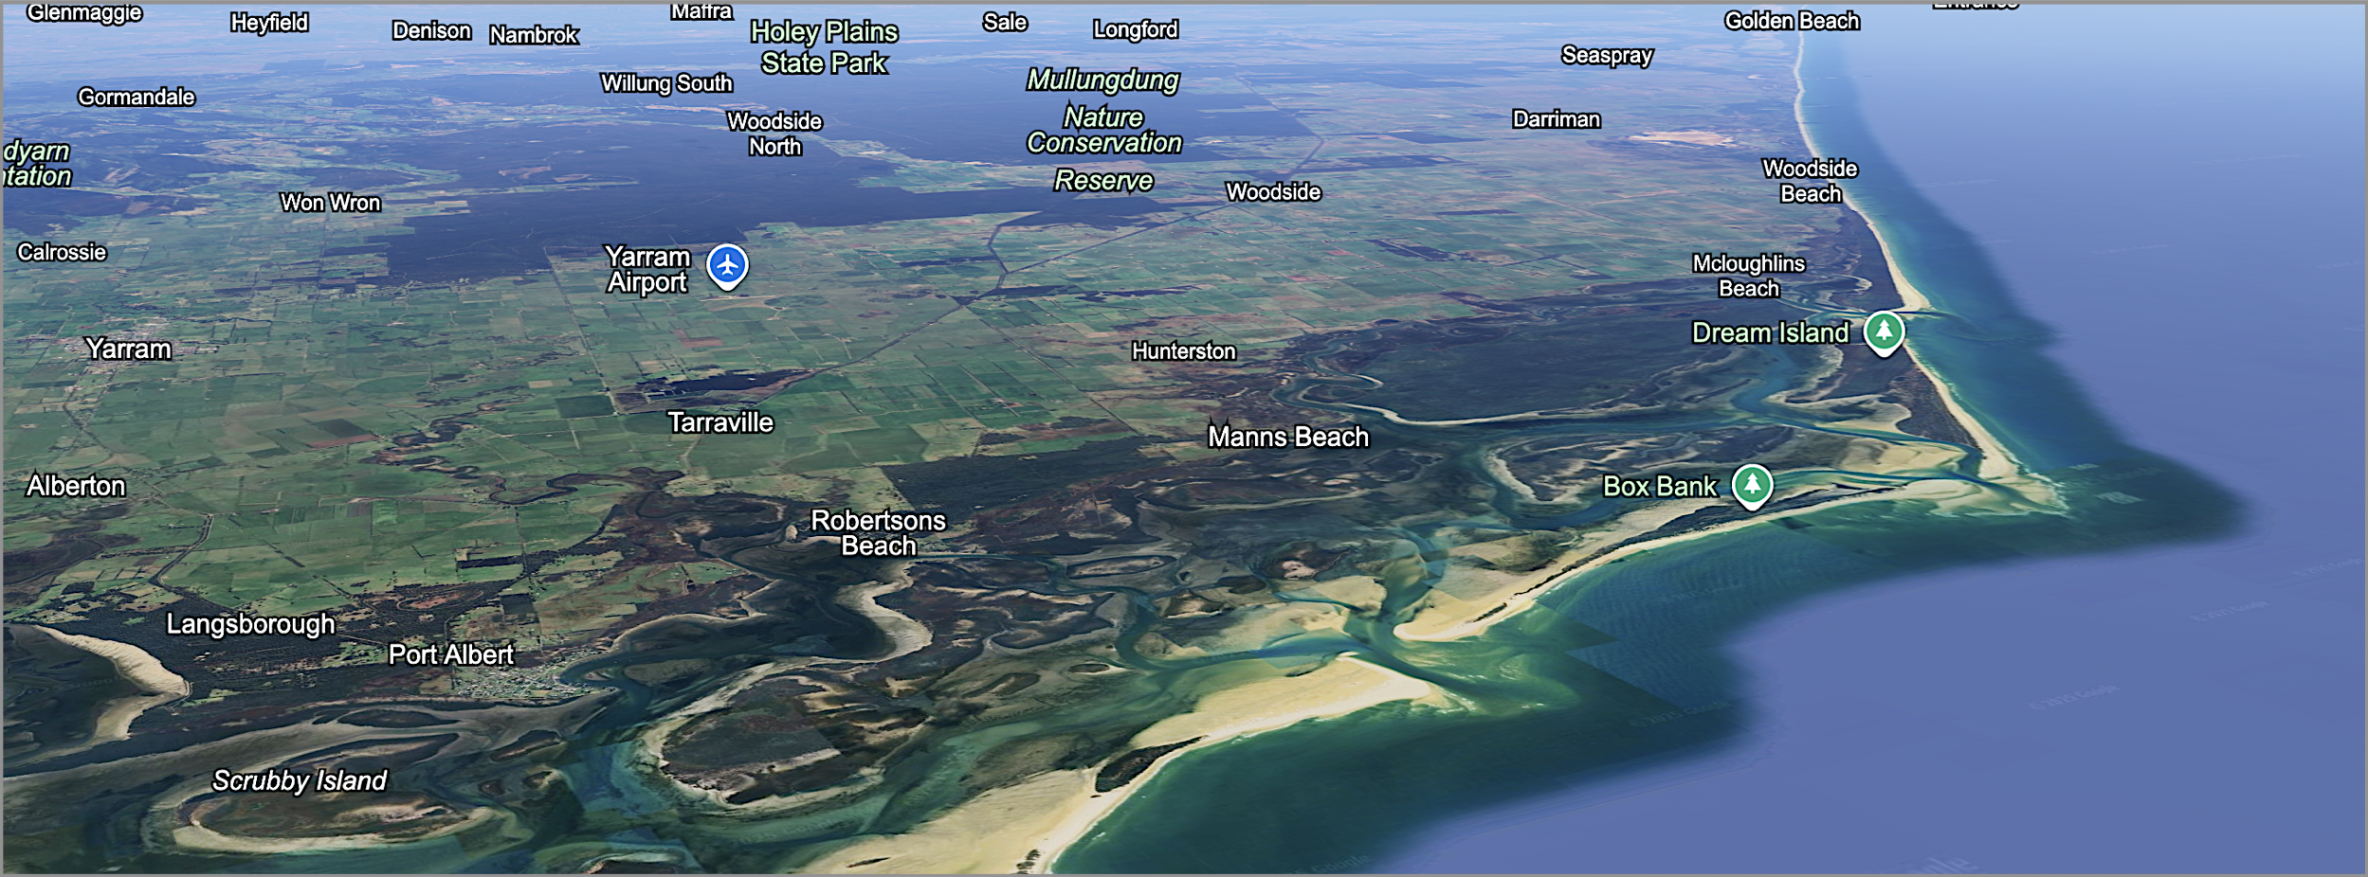Image resolution: width=2368 pixels, height=877 pixels.
Task: Select the Holey Plains State Park label
Action: click(824, 47)
